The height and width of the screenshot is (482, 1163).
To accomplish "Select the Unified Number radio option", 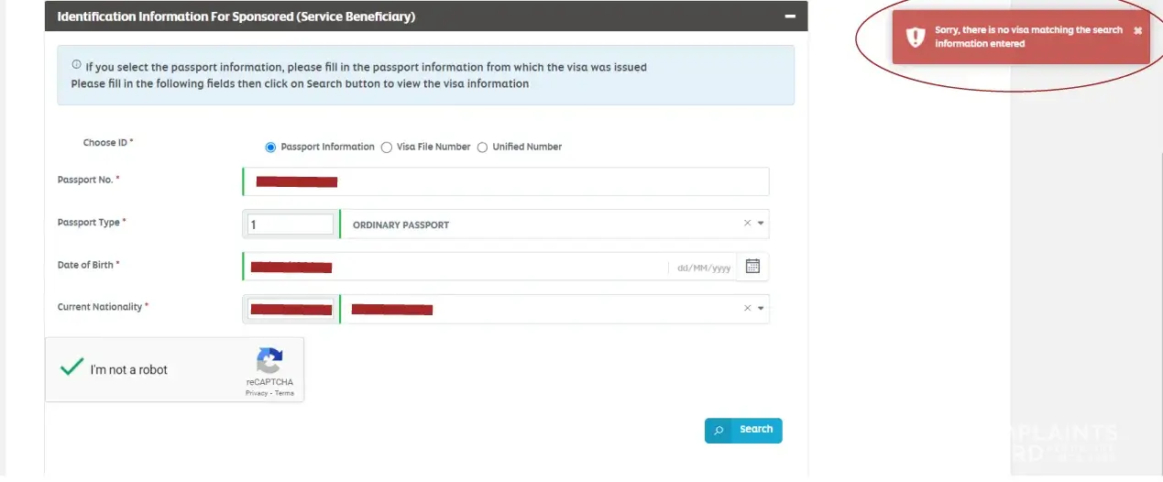I will (483, 148).
